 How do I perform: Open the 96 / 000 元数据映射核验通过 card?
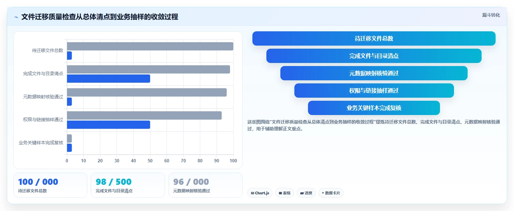[205, 185]
